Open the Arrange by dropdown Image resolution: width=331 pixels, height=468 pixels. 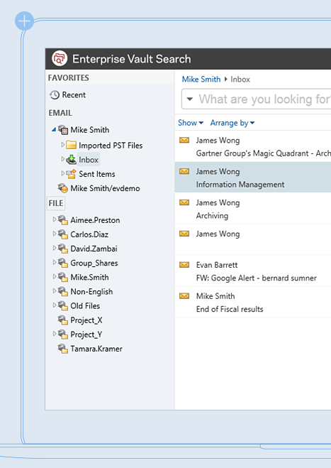pos(232,123)
